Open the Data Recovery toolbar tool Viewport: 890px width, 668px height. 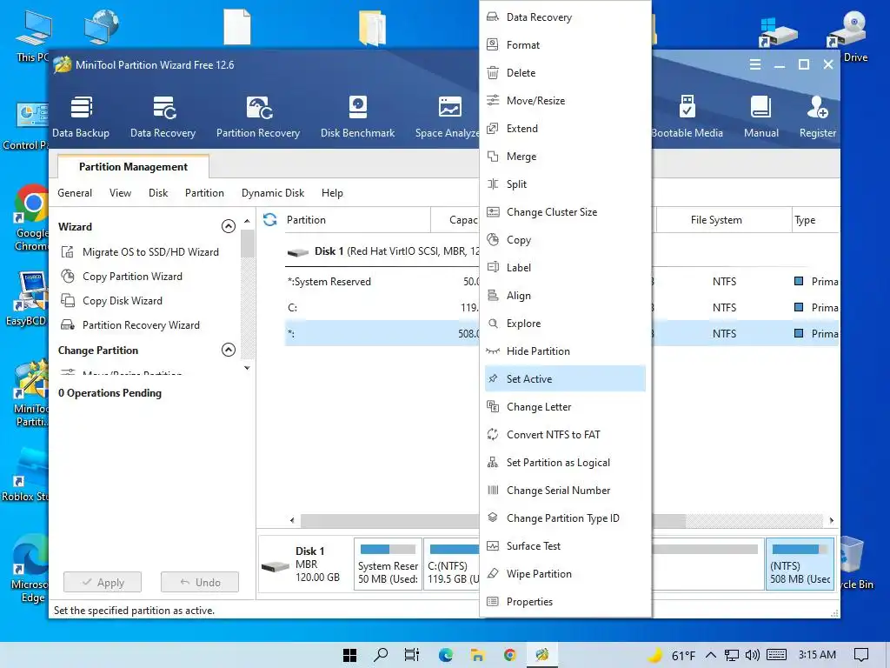point(163,117)
